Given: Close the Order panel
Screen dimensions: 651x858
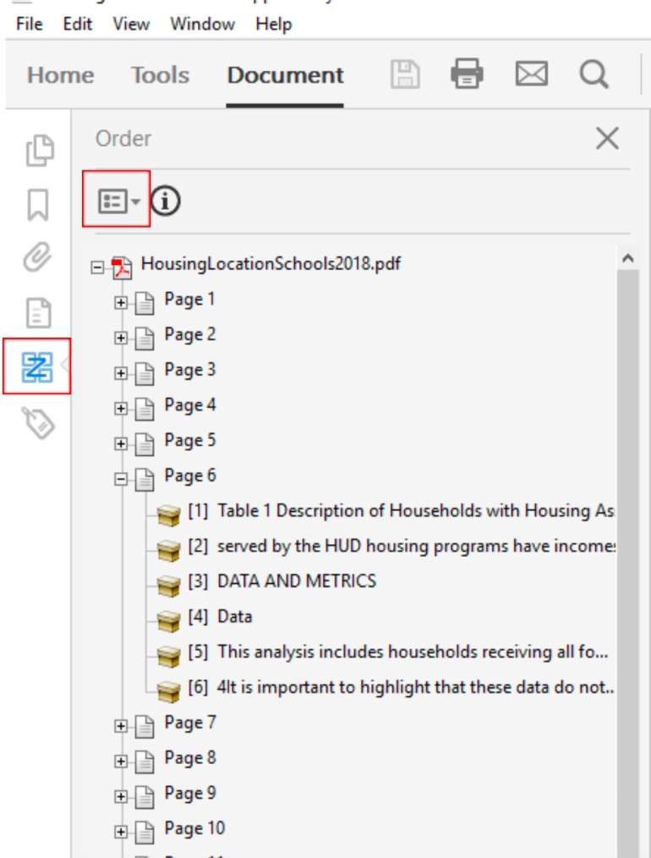Looking at the screenshot, I should click(607, 139).
